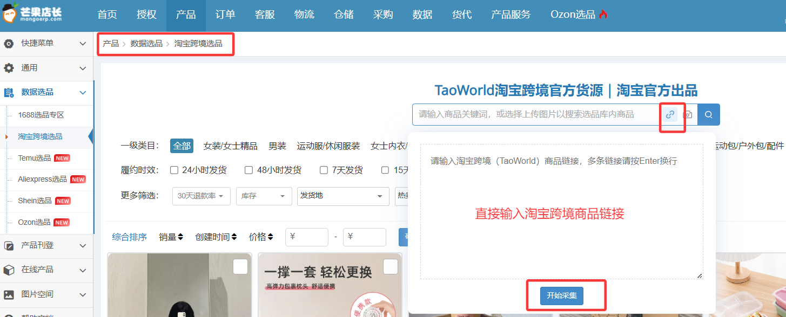Click the link icon in the search bar
Viewport: 786px width, 317px height.
670,114
